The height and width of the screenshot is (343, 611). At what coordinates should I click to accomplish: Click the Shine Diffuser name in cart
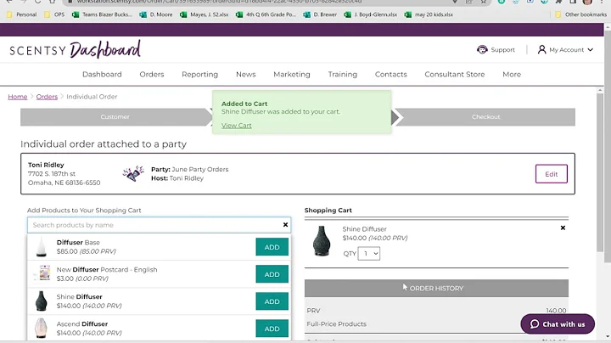[x=364, y=228]
